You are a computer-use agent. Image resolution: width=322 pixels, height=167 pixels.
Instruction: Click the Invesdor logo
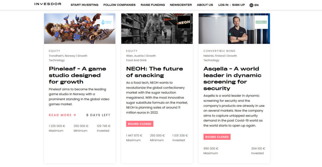coord(48,4)
